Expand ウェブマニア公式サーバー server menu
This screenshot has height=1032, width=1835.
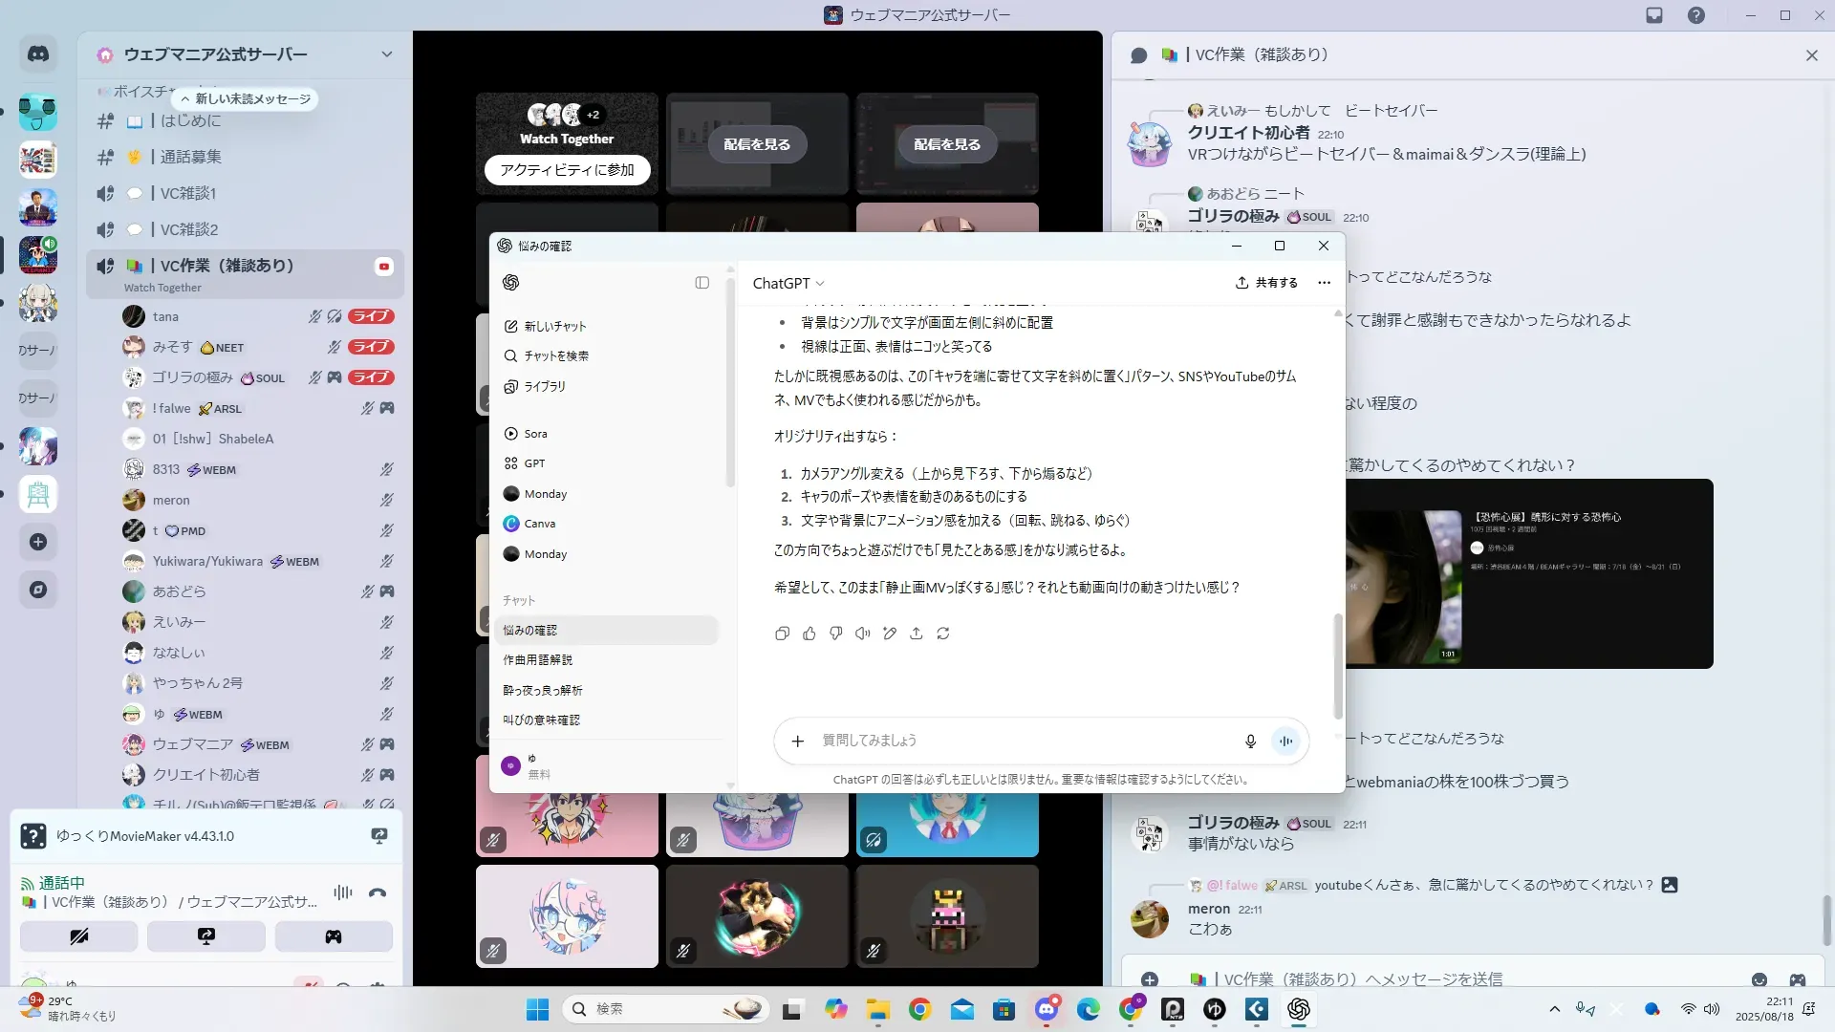(387, 54)
